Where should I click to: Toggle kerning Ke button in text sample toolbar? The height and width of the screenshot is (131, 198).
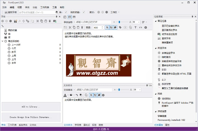(x=95, y=95)
